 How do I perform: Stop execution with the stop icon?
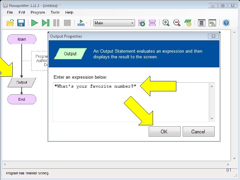tap(67, 23)
